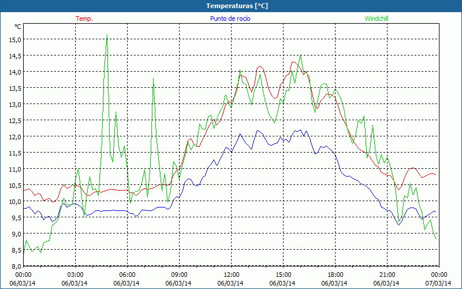Click the 11,0 y-axis value
Image resolution: width=462 pixels, height=289 pixels.
[15, 169]
